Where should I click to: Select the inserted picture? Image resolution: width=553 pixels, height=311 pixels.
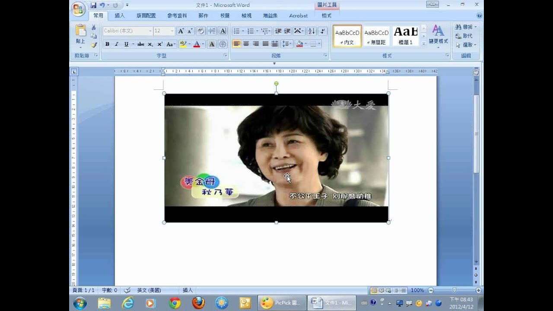coord(276,158)
